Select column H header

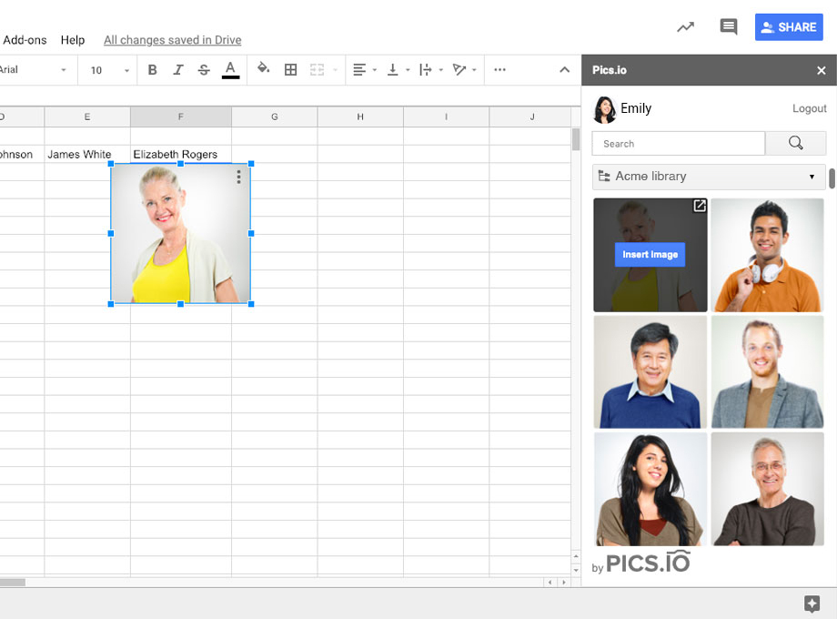point(360,117)
